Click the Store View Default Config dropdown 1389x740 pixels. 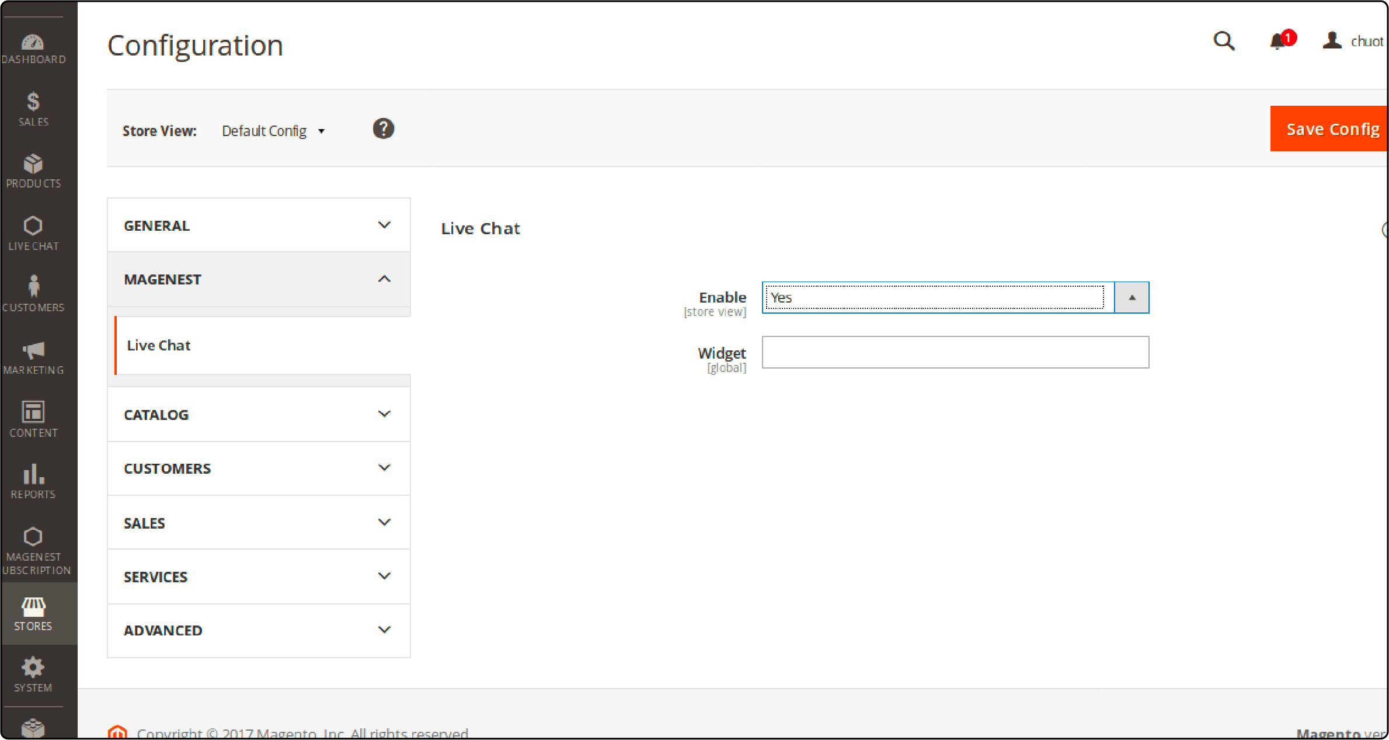tap(273, 130)
